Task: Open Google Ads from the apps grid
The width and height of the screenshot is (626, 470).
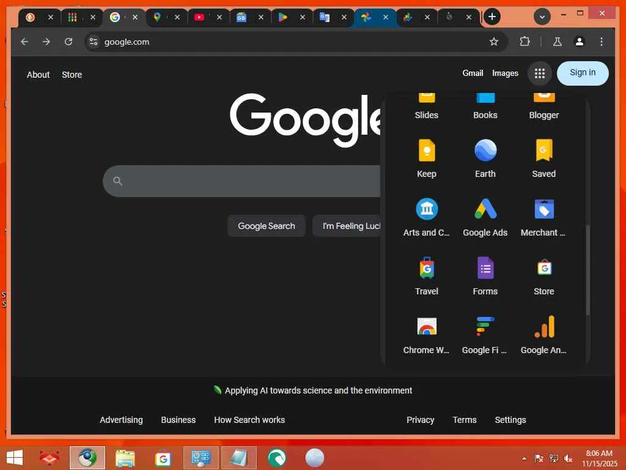Action: pyautogui.click(x=485, y=217)
